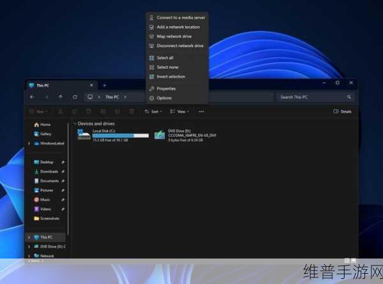This screenshot has height=284, width=383.
Task: Expand chevron before This PC breadcrumb
Action: [99, 97]
